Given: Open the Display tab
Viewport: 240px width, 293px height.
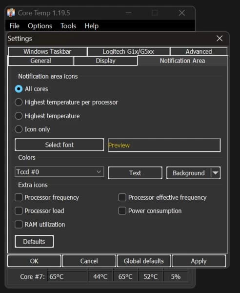Looking at the screenshot, I should pos(106,61).
